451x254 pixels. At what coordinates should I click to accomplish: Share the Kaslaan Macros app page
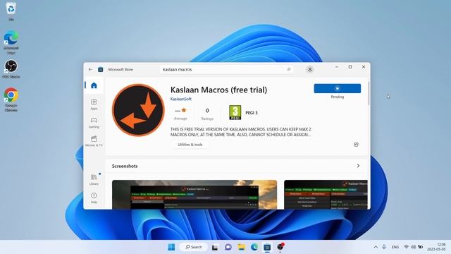[356, 145]
